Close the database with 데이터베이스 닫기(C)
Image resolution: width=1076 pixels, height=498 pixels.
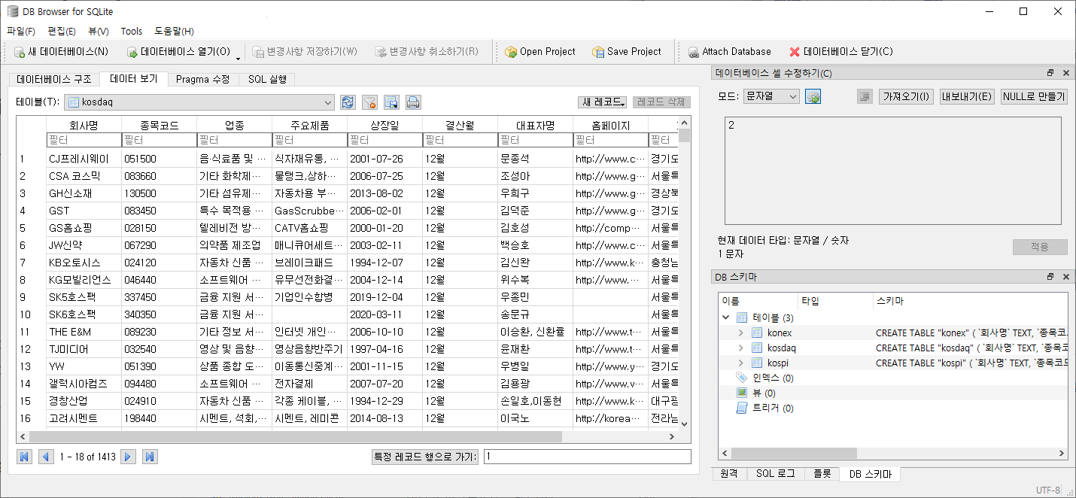[x=841, y=52]
